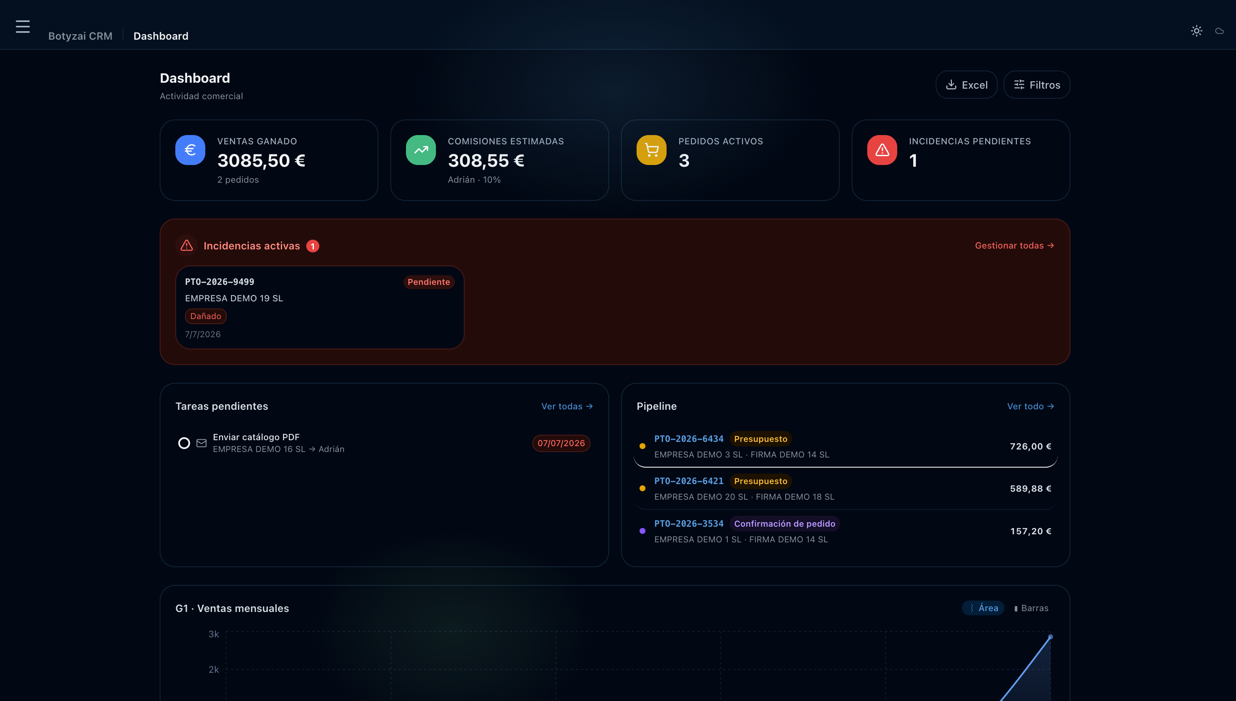Click warning triangle beside Incidencias activas

(x=186, y=246)
